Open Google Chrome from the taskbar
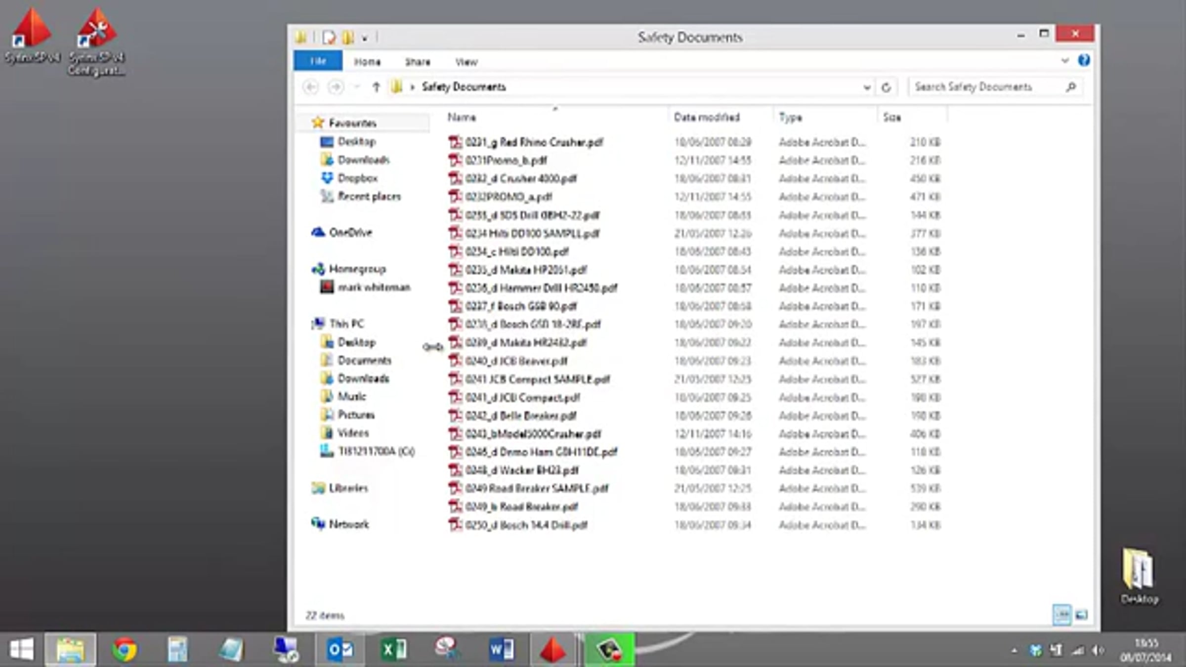The width and height of the screenshot is (1186, 667). [124, 649]
